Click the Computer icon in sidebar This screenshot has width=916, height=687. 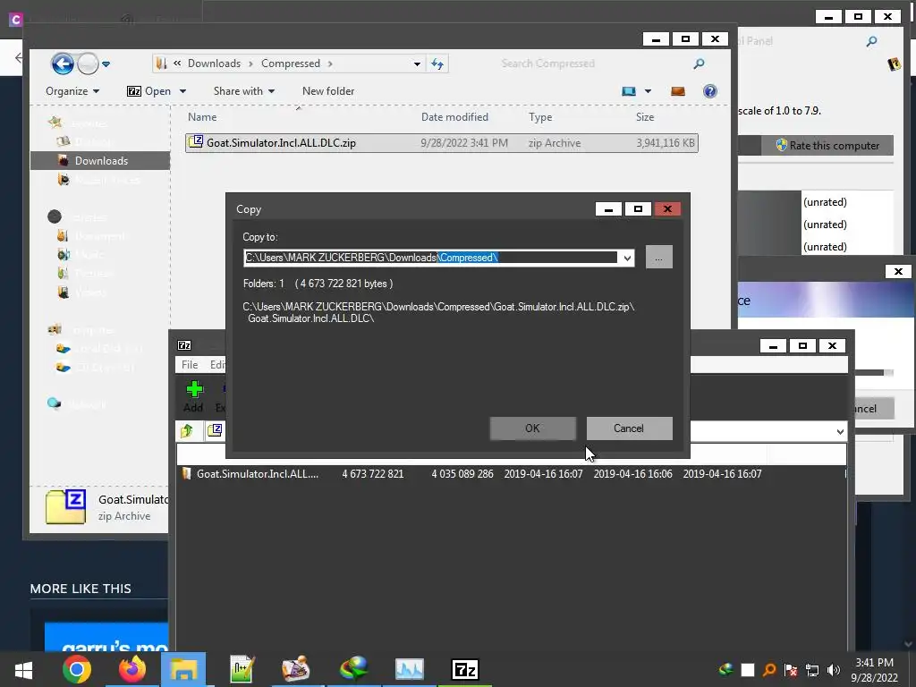[x=55, y=329]
